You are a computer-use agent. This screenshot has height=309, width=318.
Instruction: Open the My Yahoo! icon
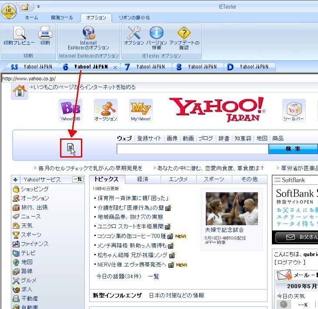(x=141, y=111)
